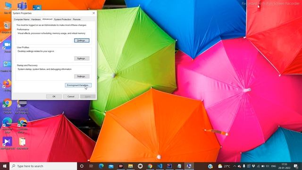Show hidden system tray icons
Image resolution: width=302 pixels, height=170 pixels.
(x=235, y=166)
